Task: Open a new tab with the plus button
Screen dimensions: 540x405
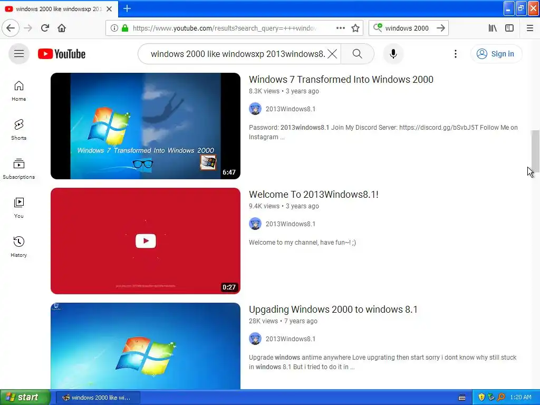Action: click(127, 8)
